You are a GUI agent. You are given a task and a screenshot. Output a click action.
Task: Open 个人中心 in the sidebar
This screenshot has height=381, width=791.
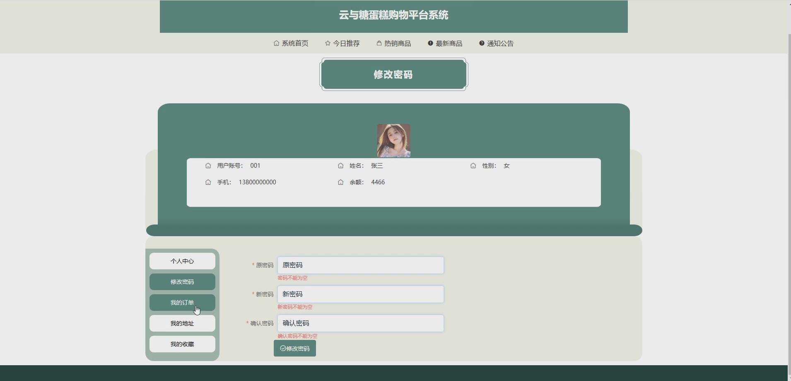coord(182,261)
